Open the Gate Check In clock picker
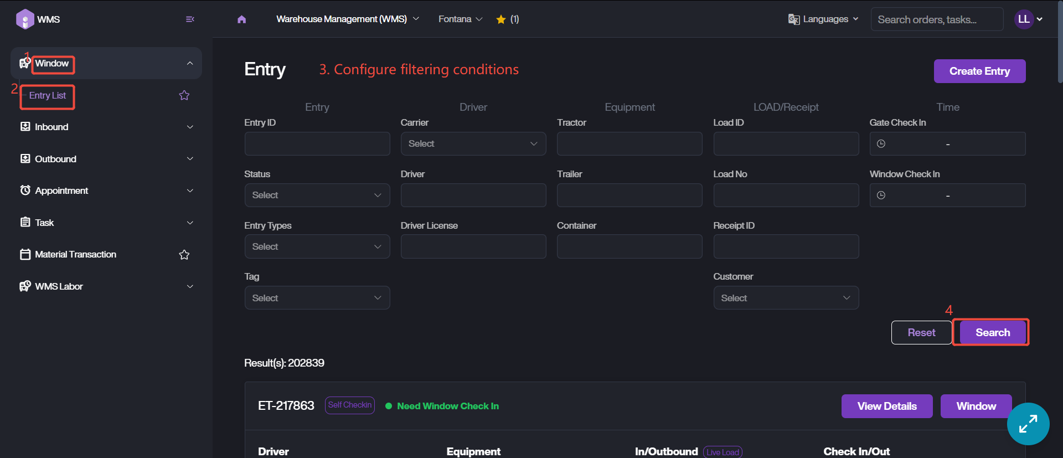 (881, 144)
